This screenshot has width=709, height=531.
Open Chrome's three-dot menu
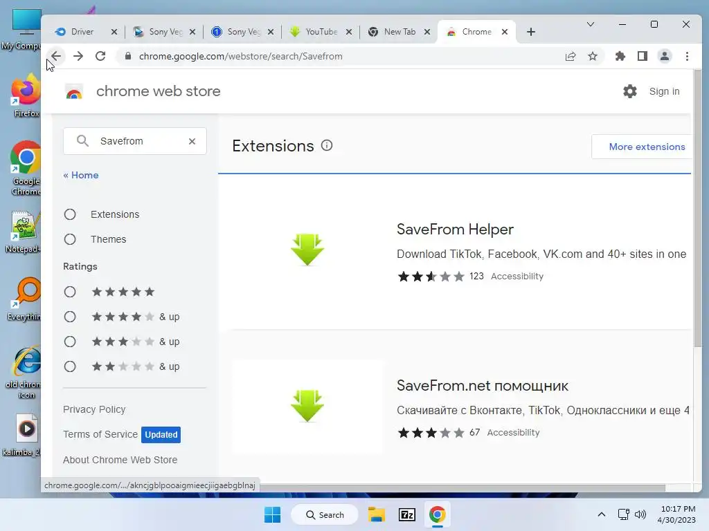point(688,56)
